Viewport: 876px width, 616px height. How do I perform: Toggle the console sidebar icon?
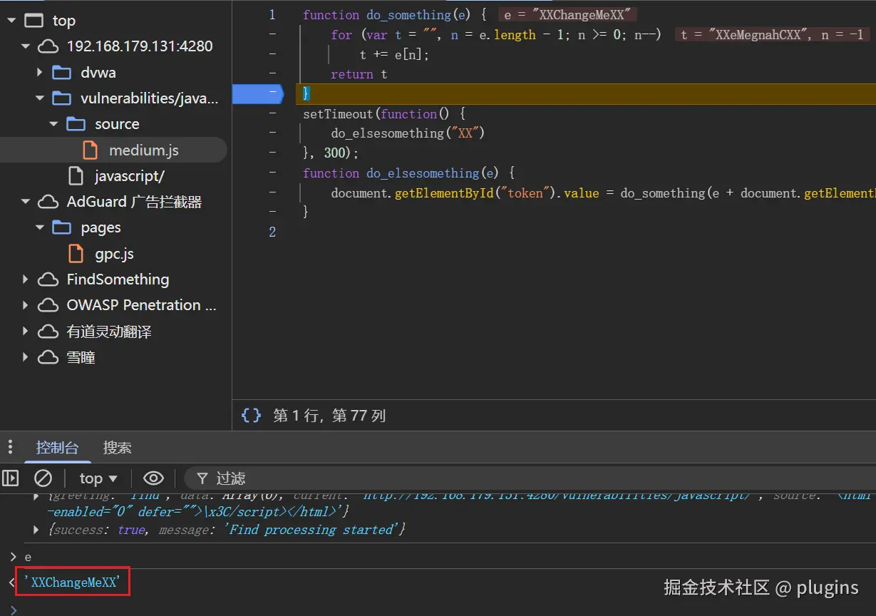pos(11,478)
